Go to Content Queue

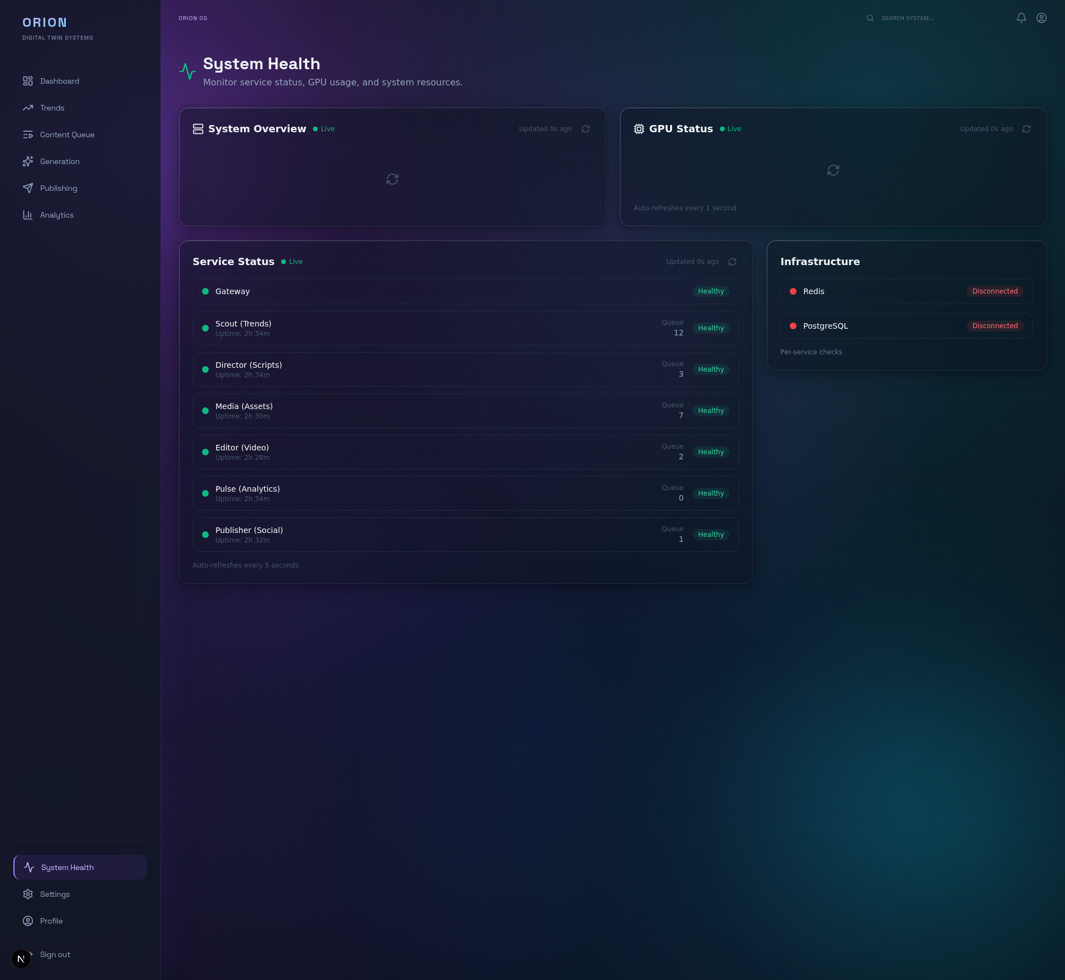point(67,134)
